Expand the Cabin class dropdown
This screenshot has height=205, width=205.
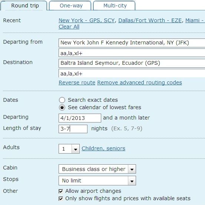click(97, 169)
